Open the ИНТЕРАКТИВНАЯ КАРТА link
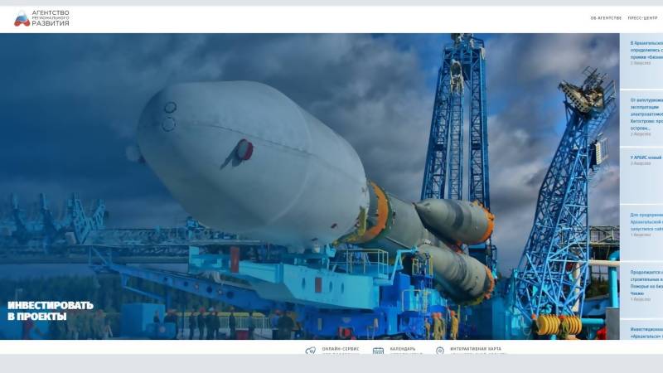The image size is (663, 373). pos(477,349)
